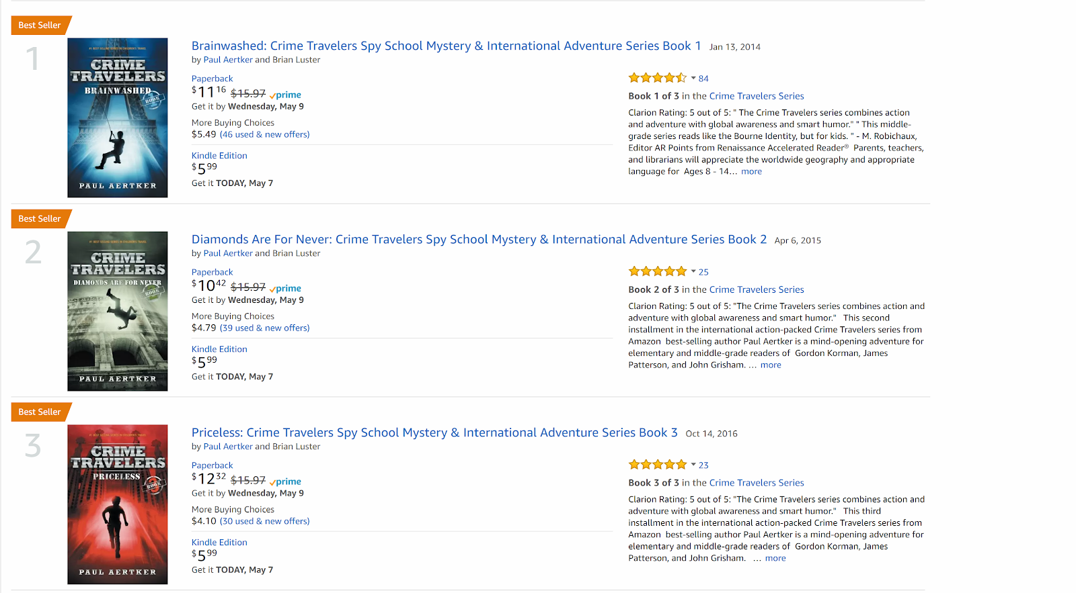
Task: Click the star rating for Brainwashed
Action: click(657, 78)
